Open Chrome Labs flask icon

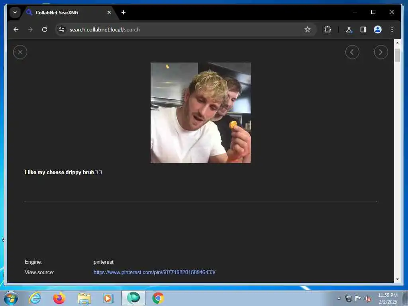pyautogui.click(x=349, y=29)
